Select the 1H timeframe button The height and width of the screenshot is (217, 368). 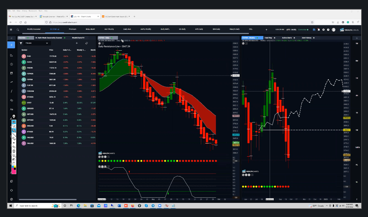[x=357, y=78]
